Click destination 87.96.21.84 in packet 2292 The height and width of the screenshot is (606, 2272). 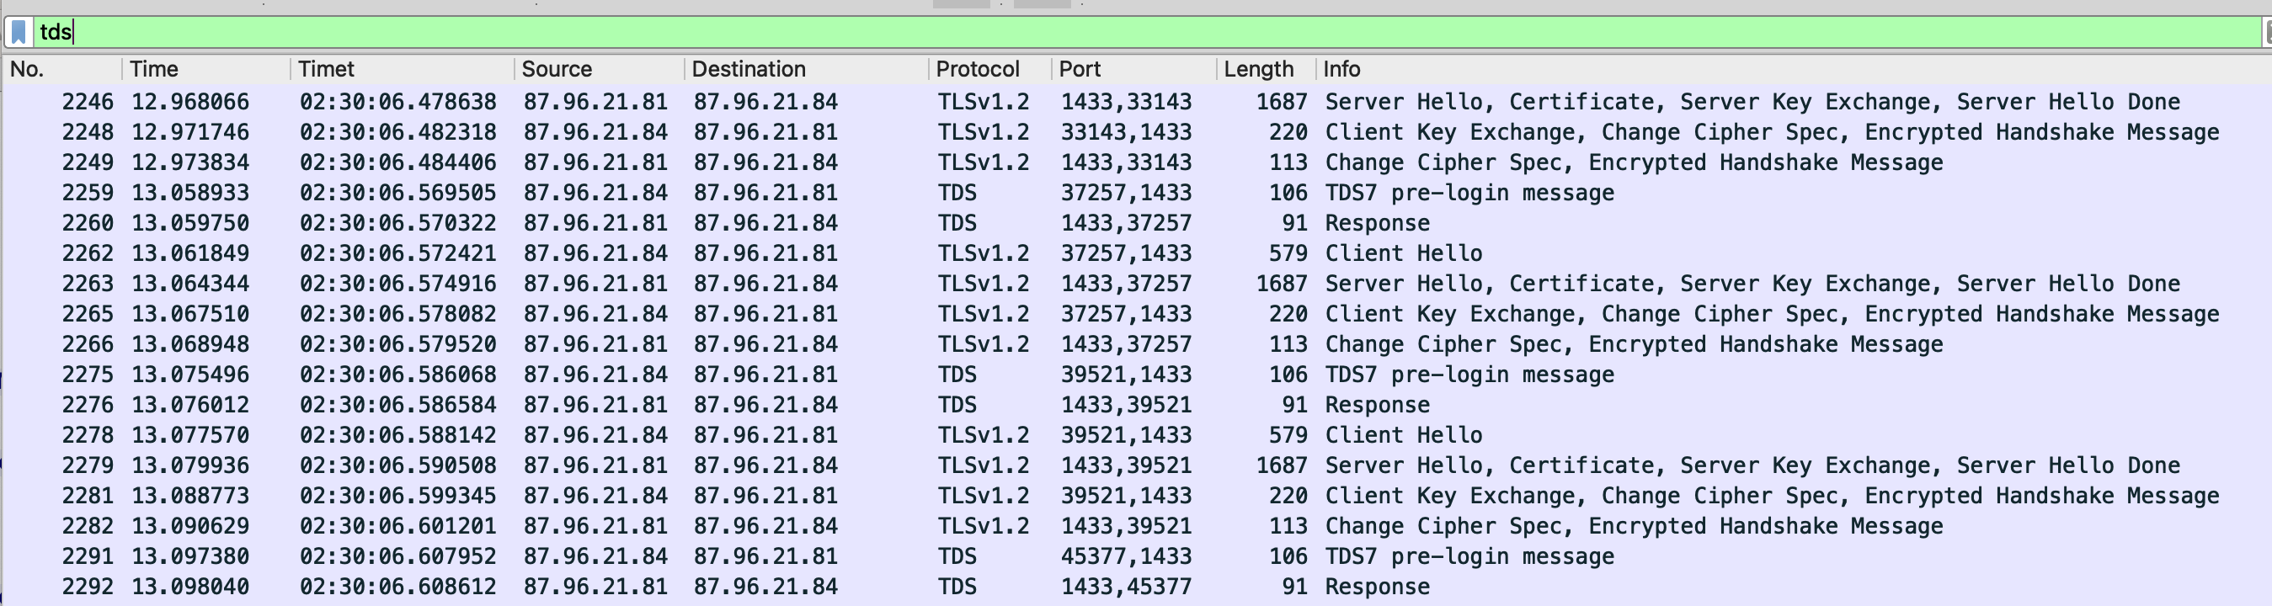(x=765, y=587)
